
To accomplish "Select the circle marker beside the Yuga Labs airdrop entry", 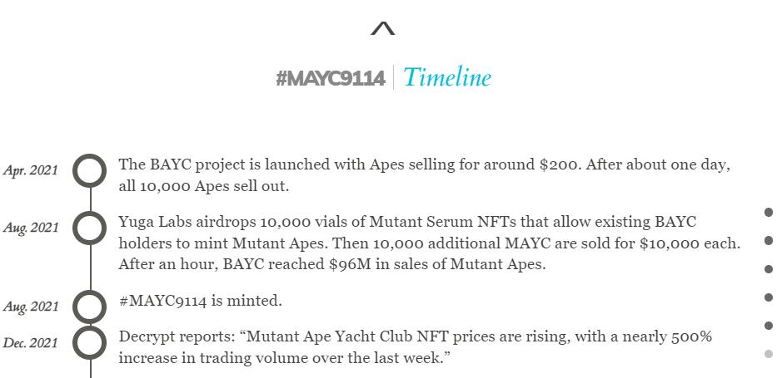I will pyautogui.click(x=90, y=228).
